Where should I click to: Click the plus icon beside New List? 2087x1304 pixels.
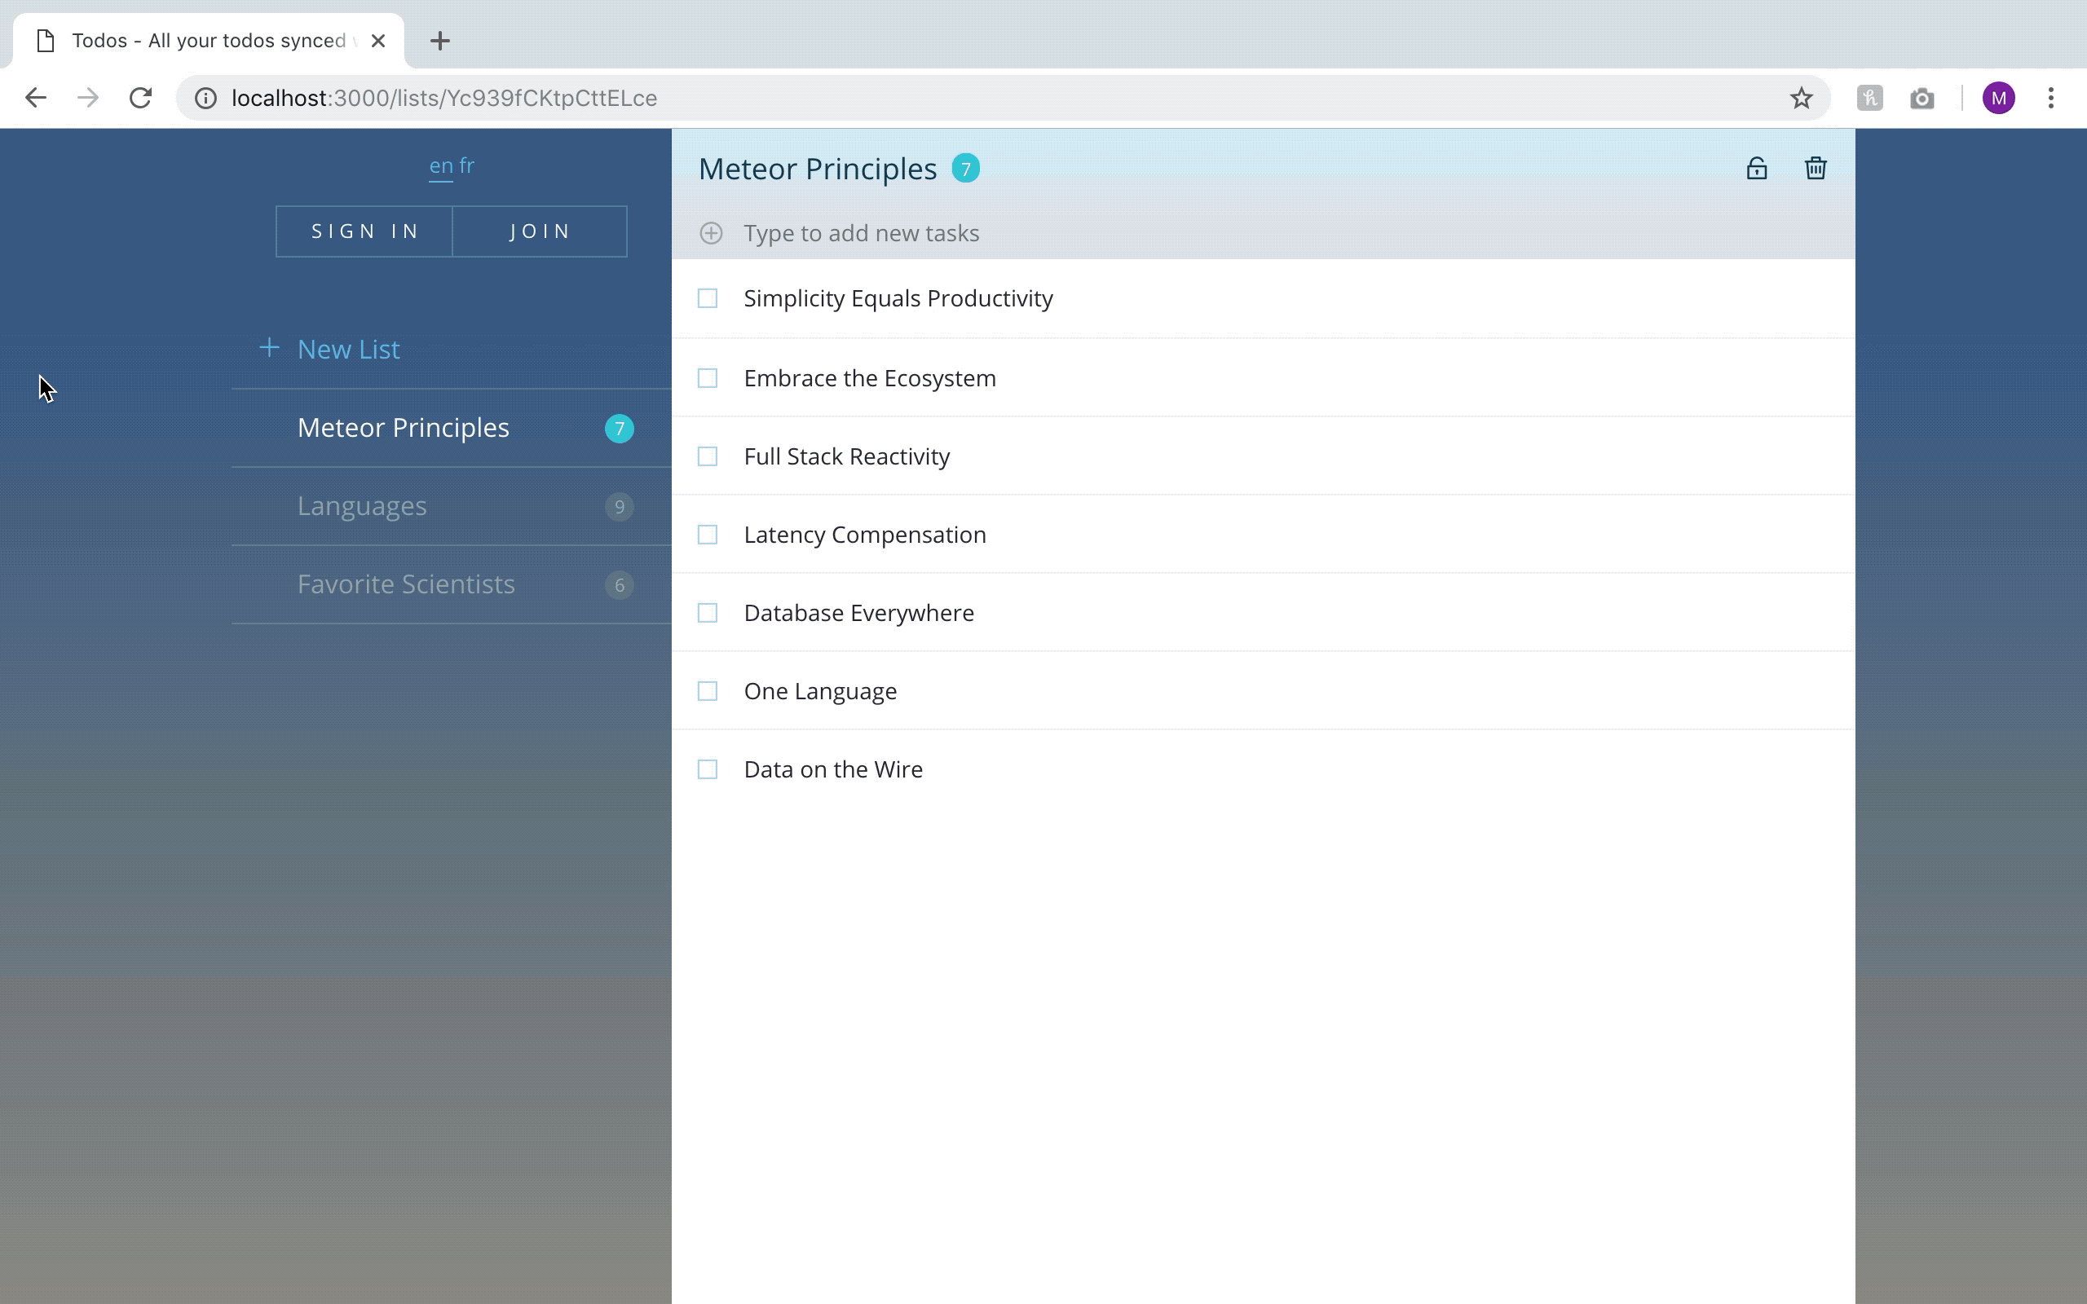click(x=269, y=347)
